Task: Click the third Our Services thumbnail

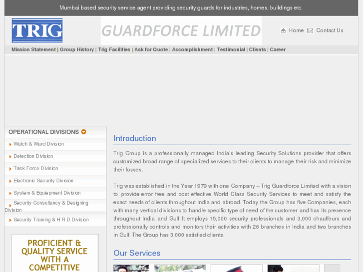Action: (237, 269)
